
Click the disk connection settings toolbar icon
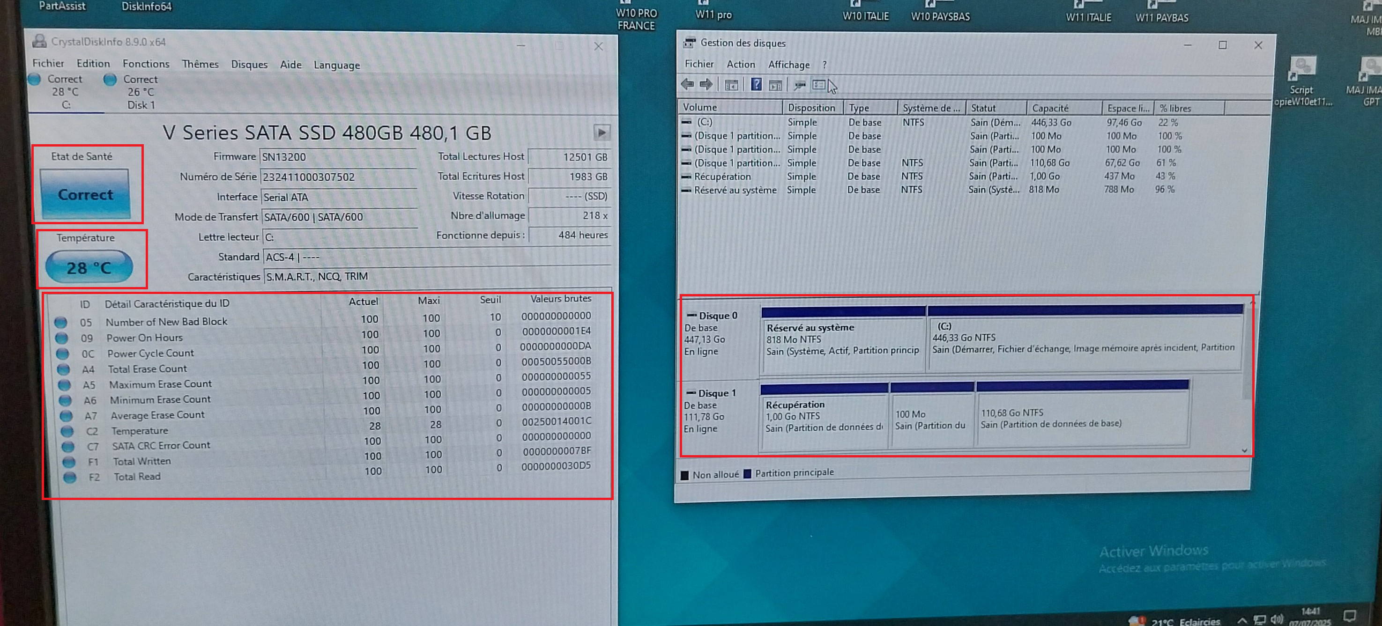pos(799,85)
